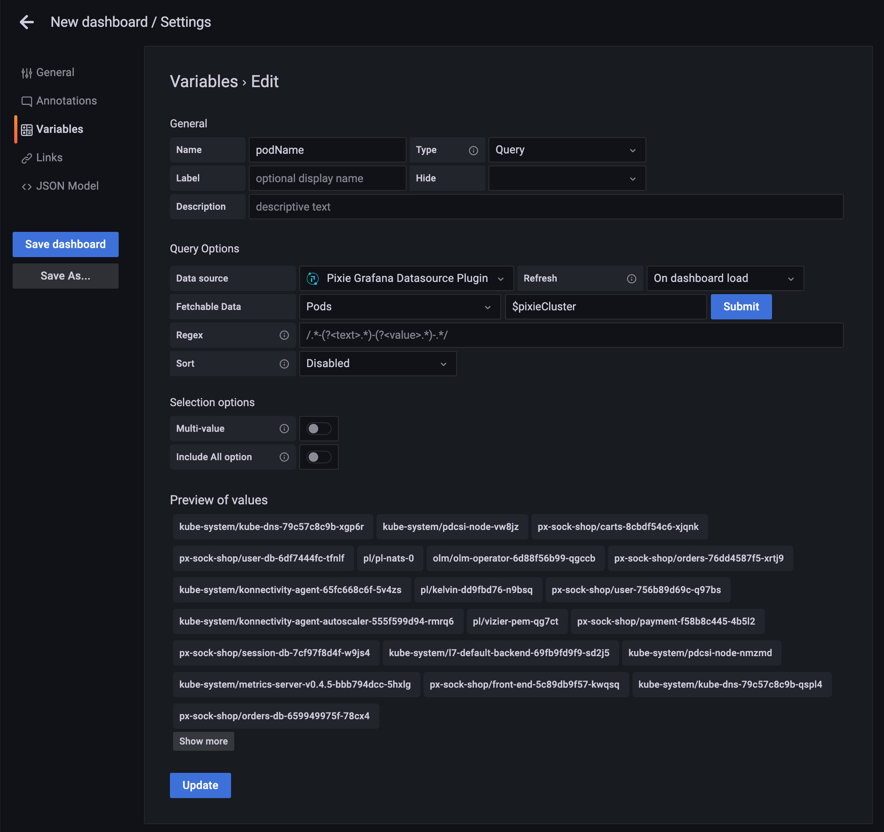Click the Multi-value info icon
This screenshot has height=832, width=884.
(x=284, y=429)
